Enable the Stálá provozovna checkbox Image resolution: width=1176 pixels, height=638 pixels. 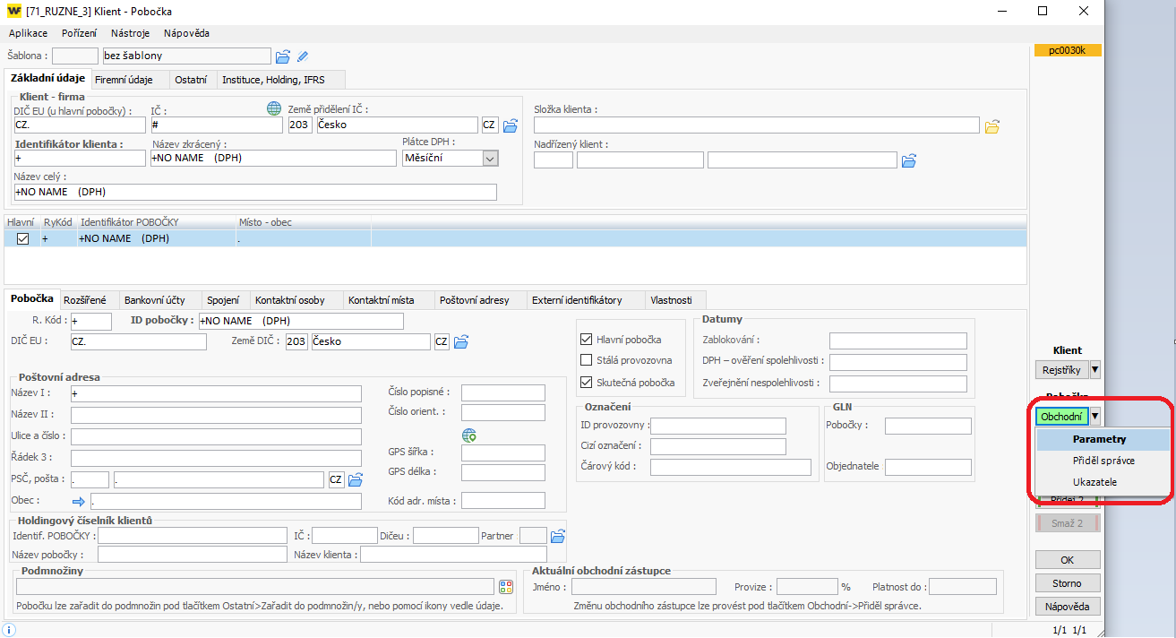(587, 360)
